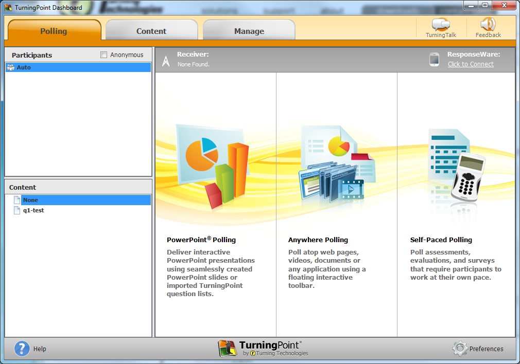Viewport: 520px width, 364px height.
Task: Toggle the Anonymous checkbox
Action: [x=103, y=55]
